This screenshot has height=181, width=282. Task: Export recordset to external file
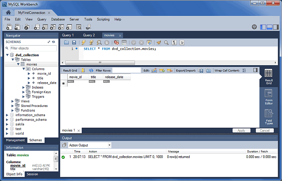[x=201, y=71]
